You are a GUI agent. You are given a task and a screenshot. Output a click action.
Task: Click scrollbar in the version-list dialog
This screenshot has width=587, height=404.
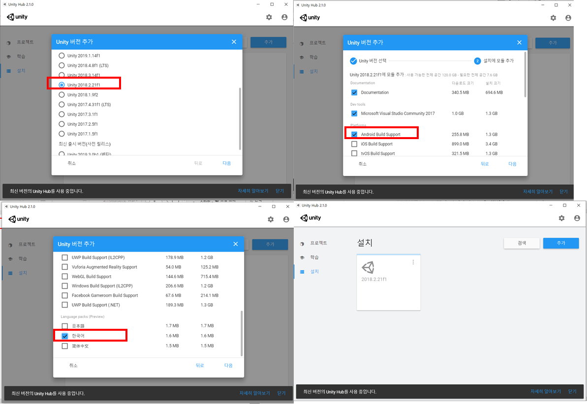point(240,119)
